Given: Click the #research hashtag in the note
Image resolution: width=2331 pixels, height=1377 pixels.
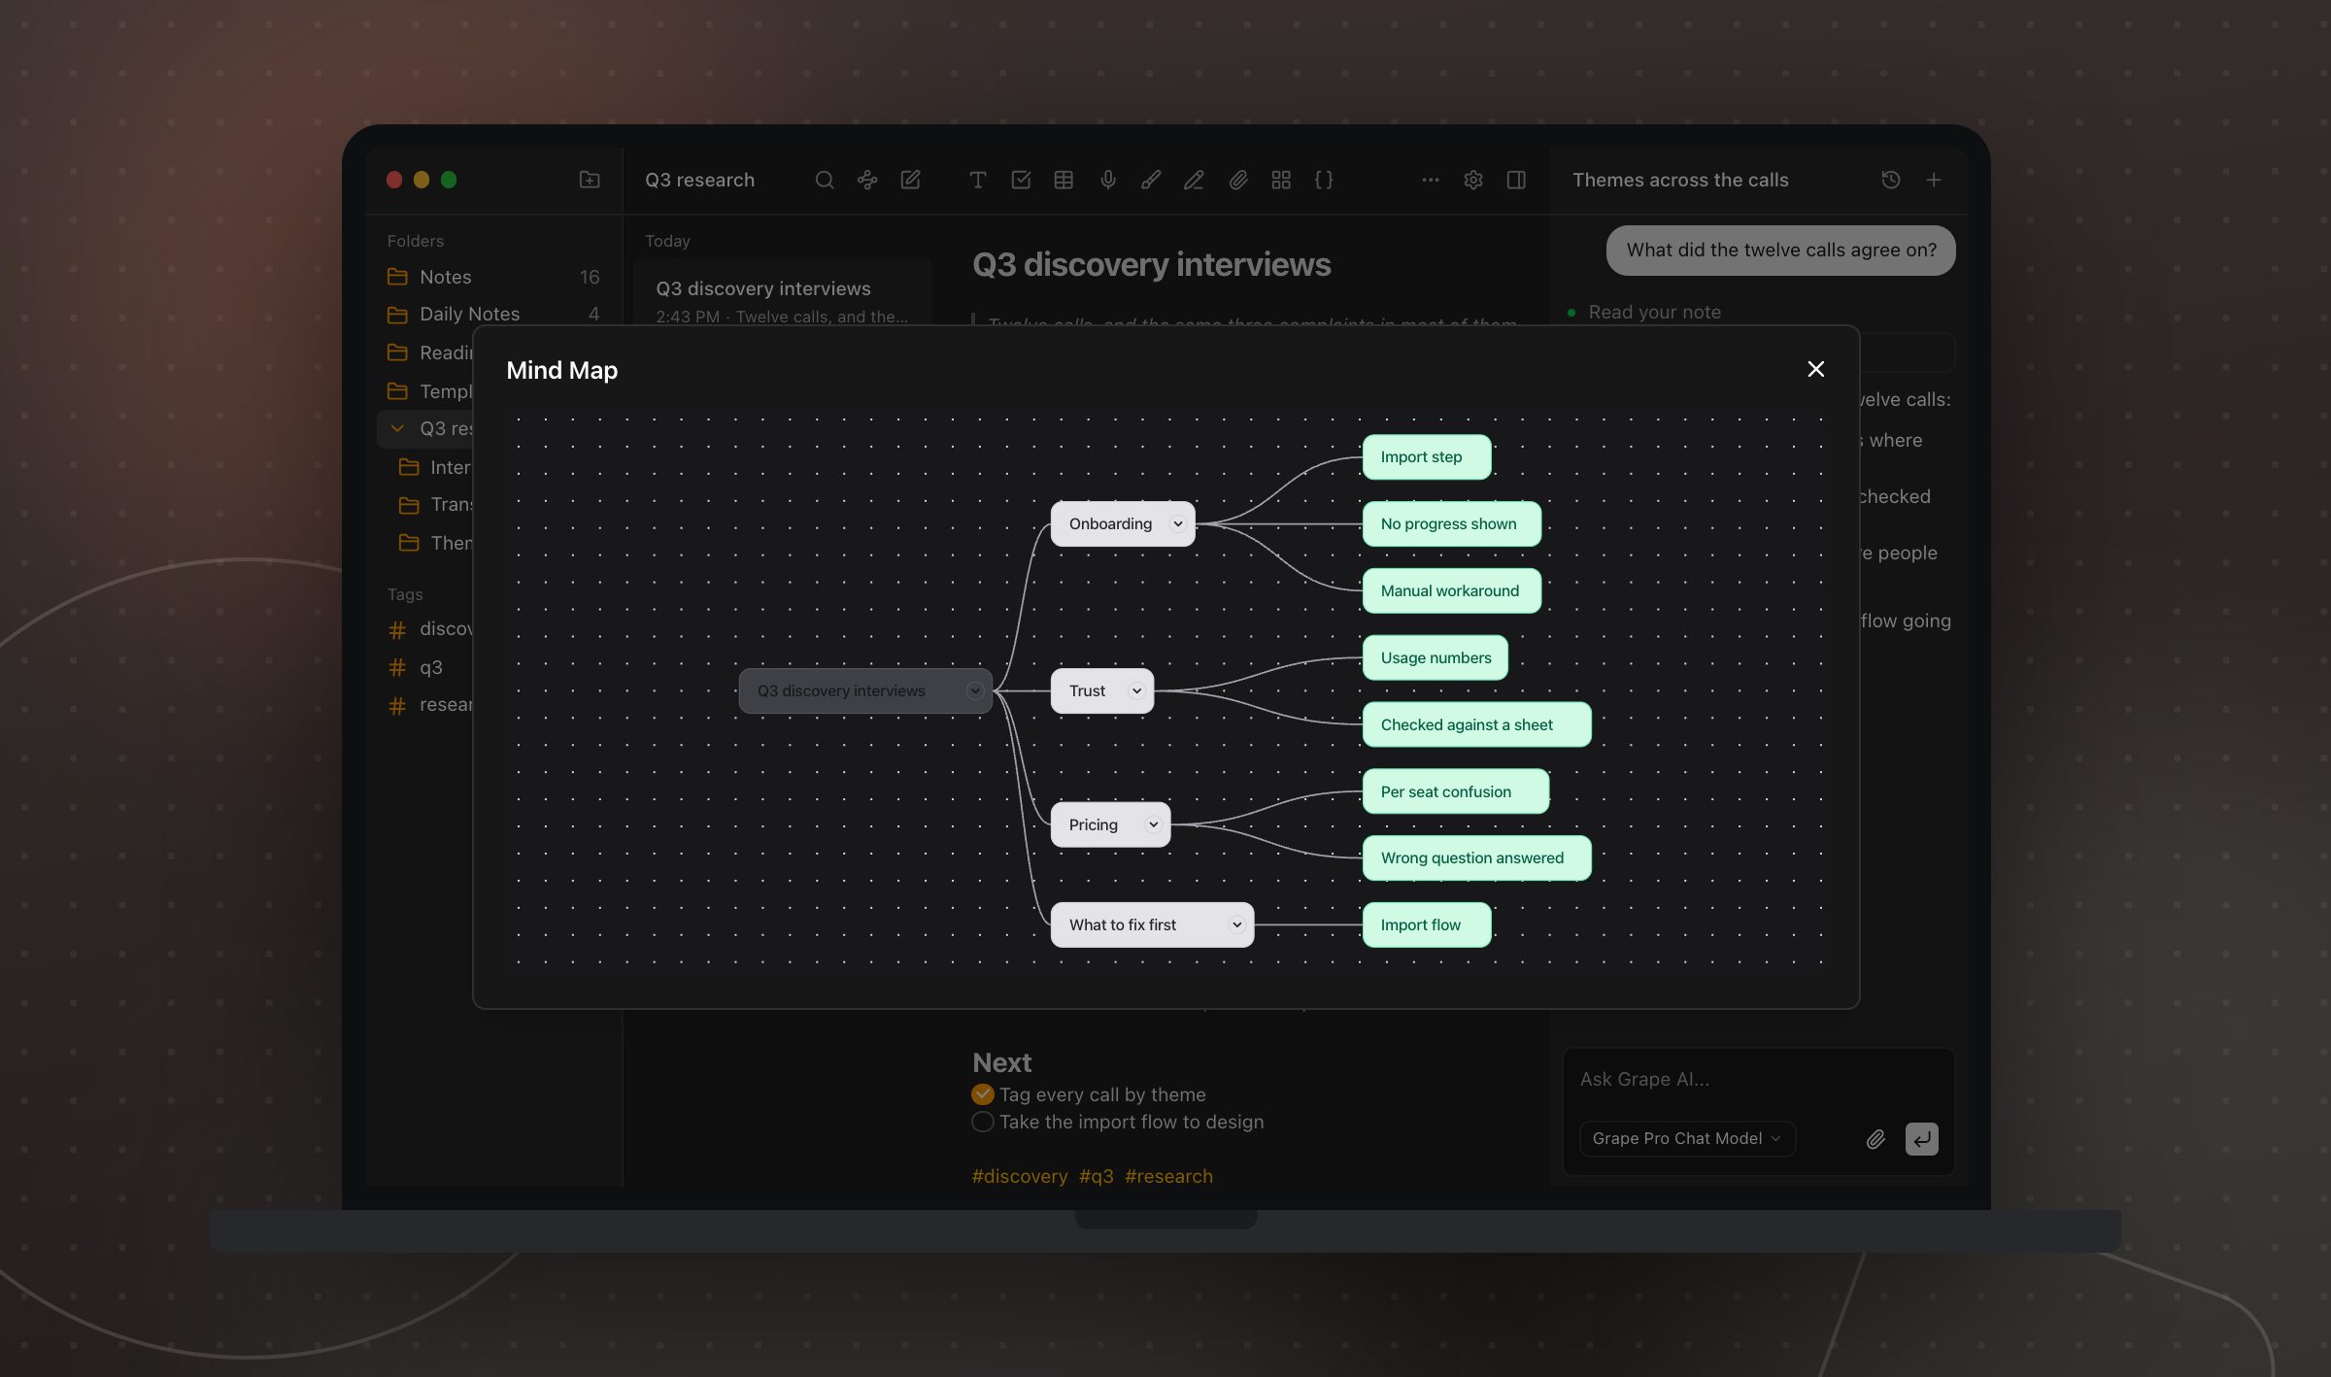Looking at the screenshot, I should click(x=1168, y=1176).
